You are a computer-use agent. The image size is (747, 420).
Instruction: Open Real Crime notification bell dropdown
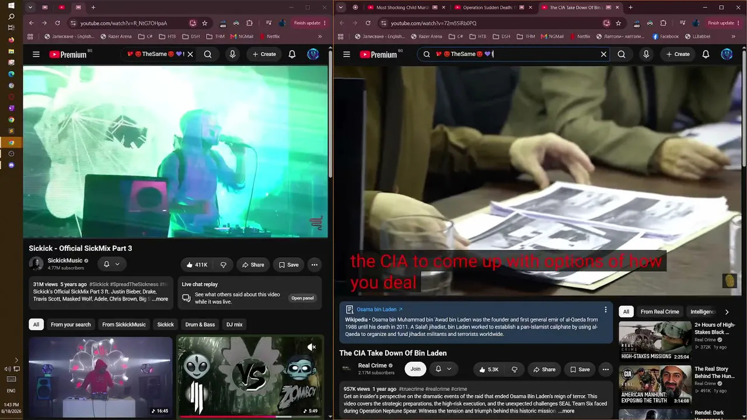point(444,369)
